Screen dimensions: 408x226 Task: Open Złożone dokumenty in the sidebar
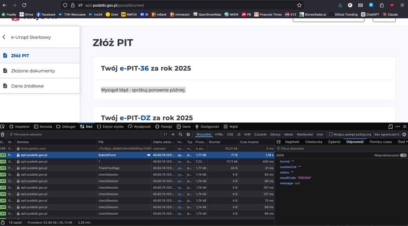(40, 71)
